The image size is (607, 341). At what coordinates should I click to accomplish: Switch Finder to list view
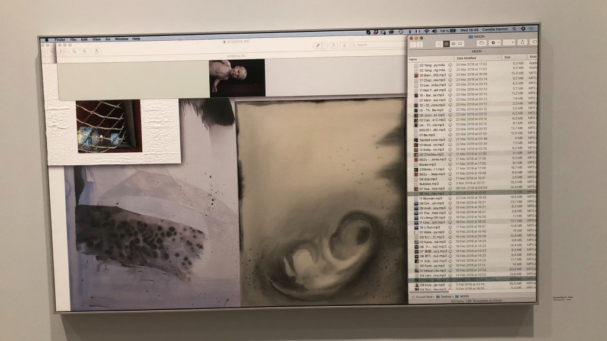446,44
